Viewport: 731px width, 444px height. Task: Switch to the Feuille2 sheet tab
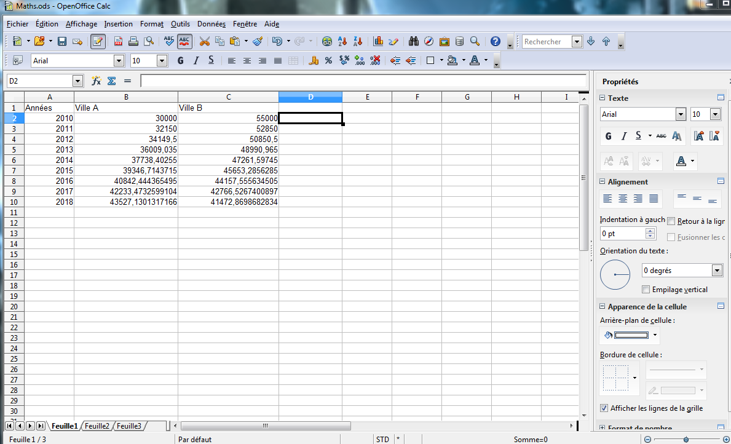pos(97,426)
